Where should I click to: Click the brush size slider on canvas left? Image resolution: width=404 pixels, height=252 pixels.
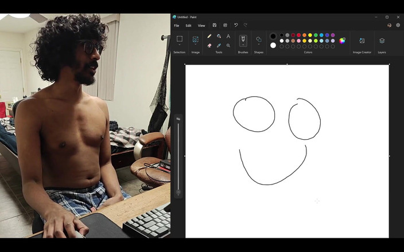178,156
